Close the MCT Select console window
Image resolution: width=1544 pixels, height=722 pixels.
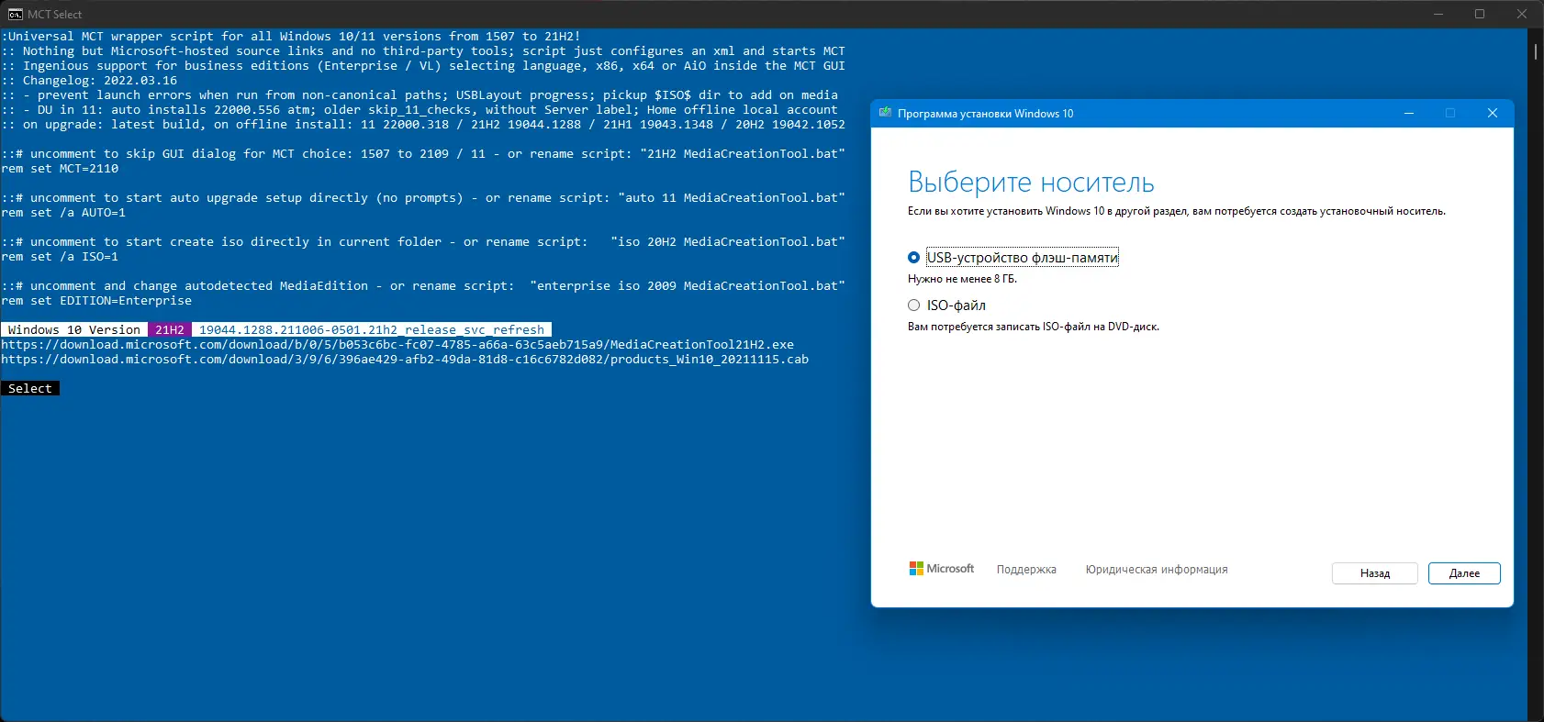(x=1522, y=14)
